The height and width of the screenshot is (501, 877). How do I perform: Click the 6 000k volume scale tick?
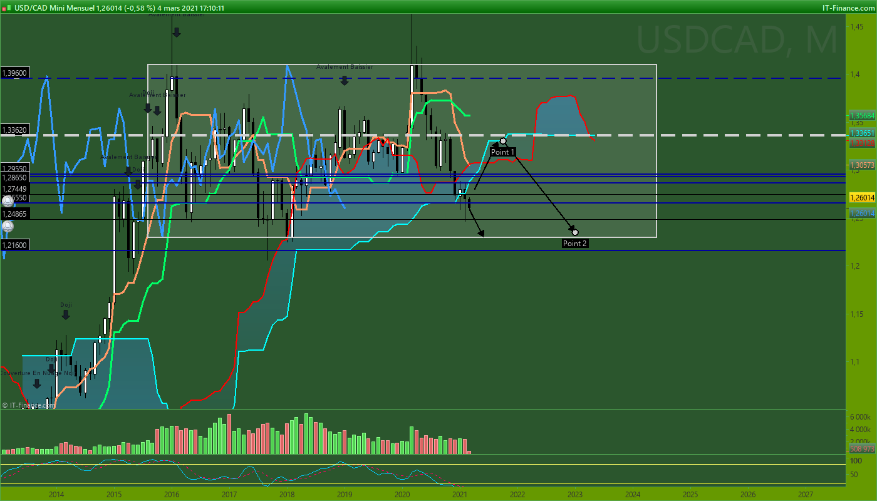[860, 417]
